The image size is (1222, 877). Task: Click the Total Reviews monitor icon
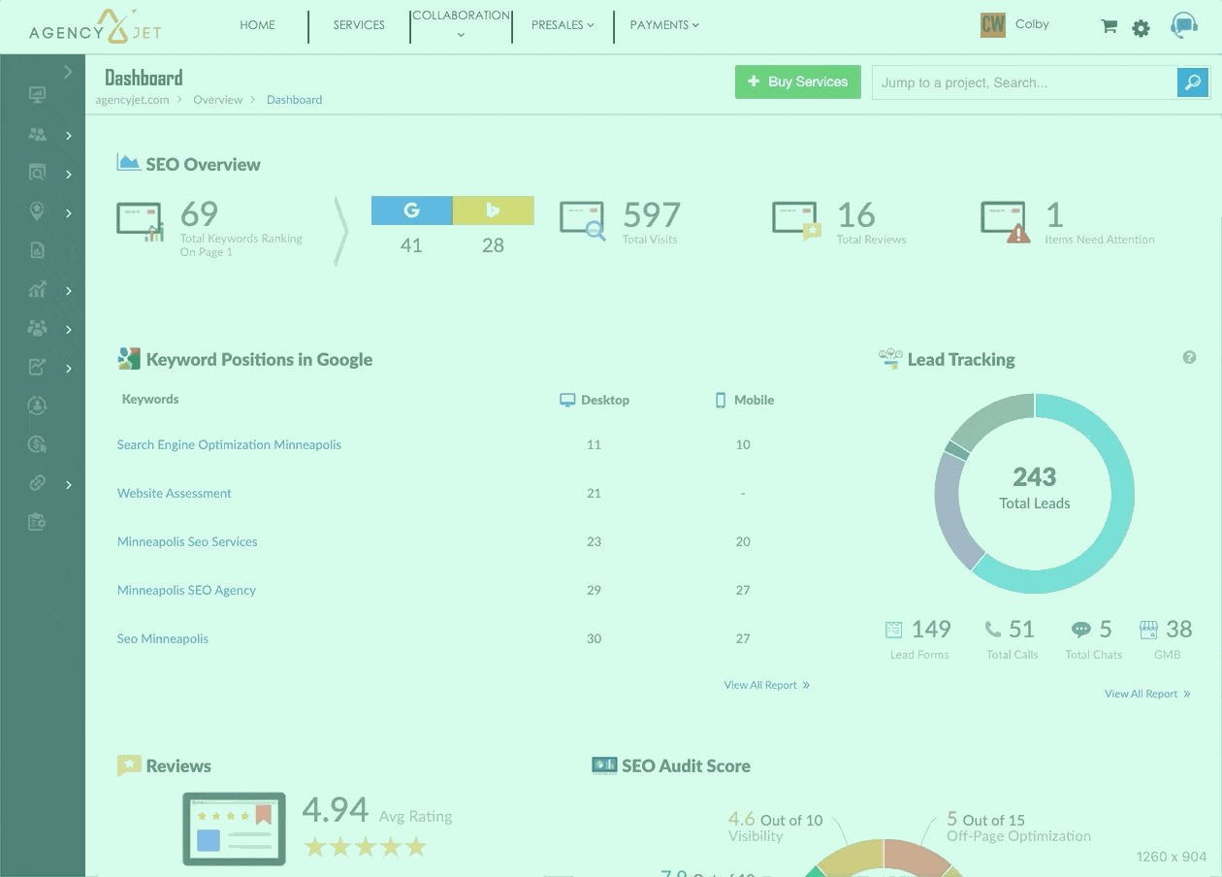coord(796,220)
